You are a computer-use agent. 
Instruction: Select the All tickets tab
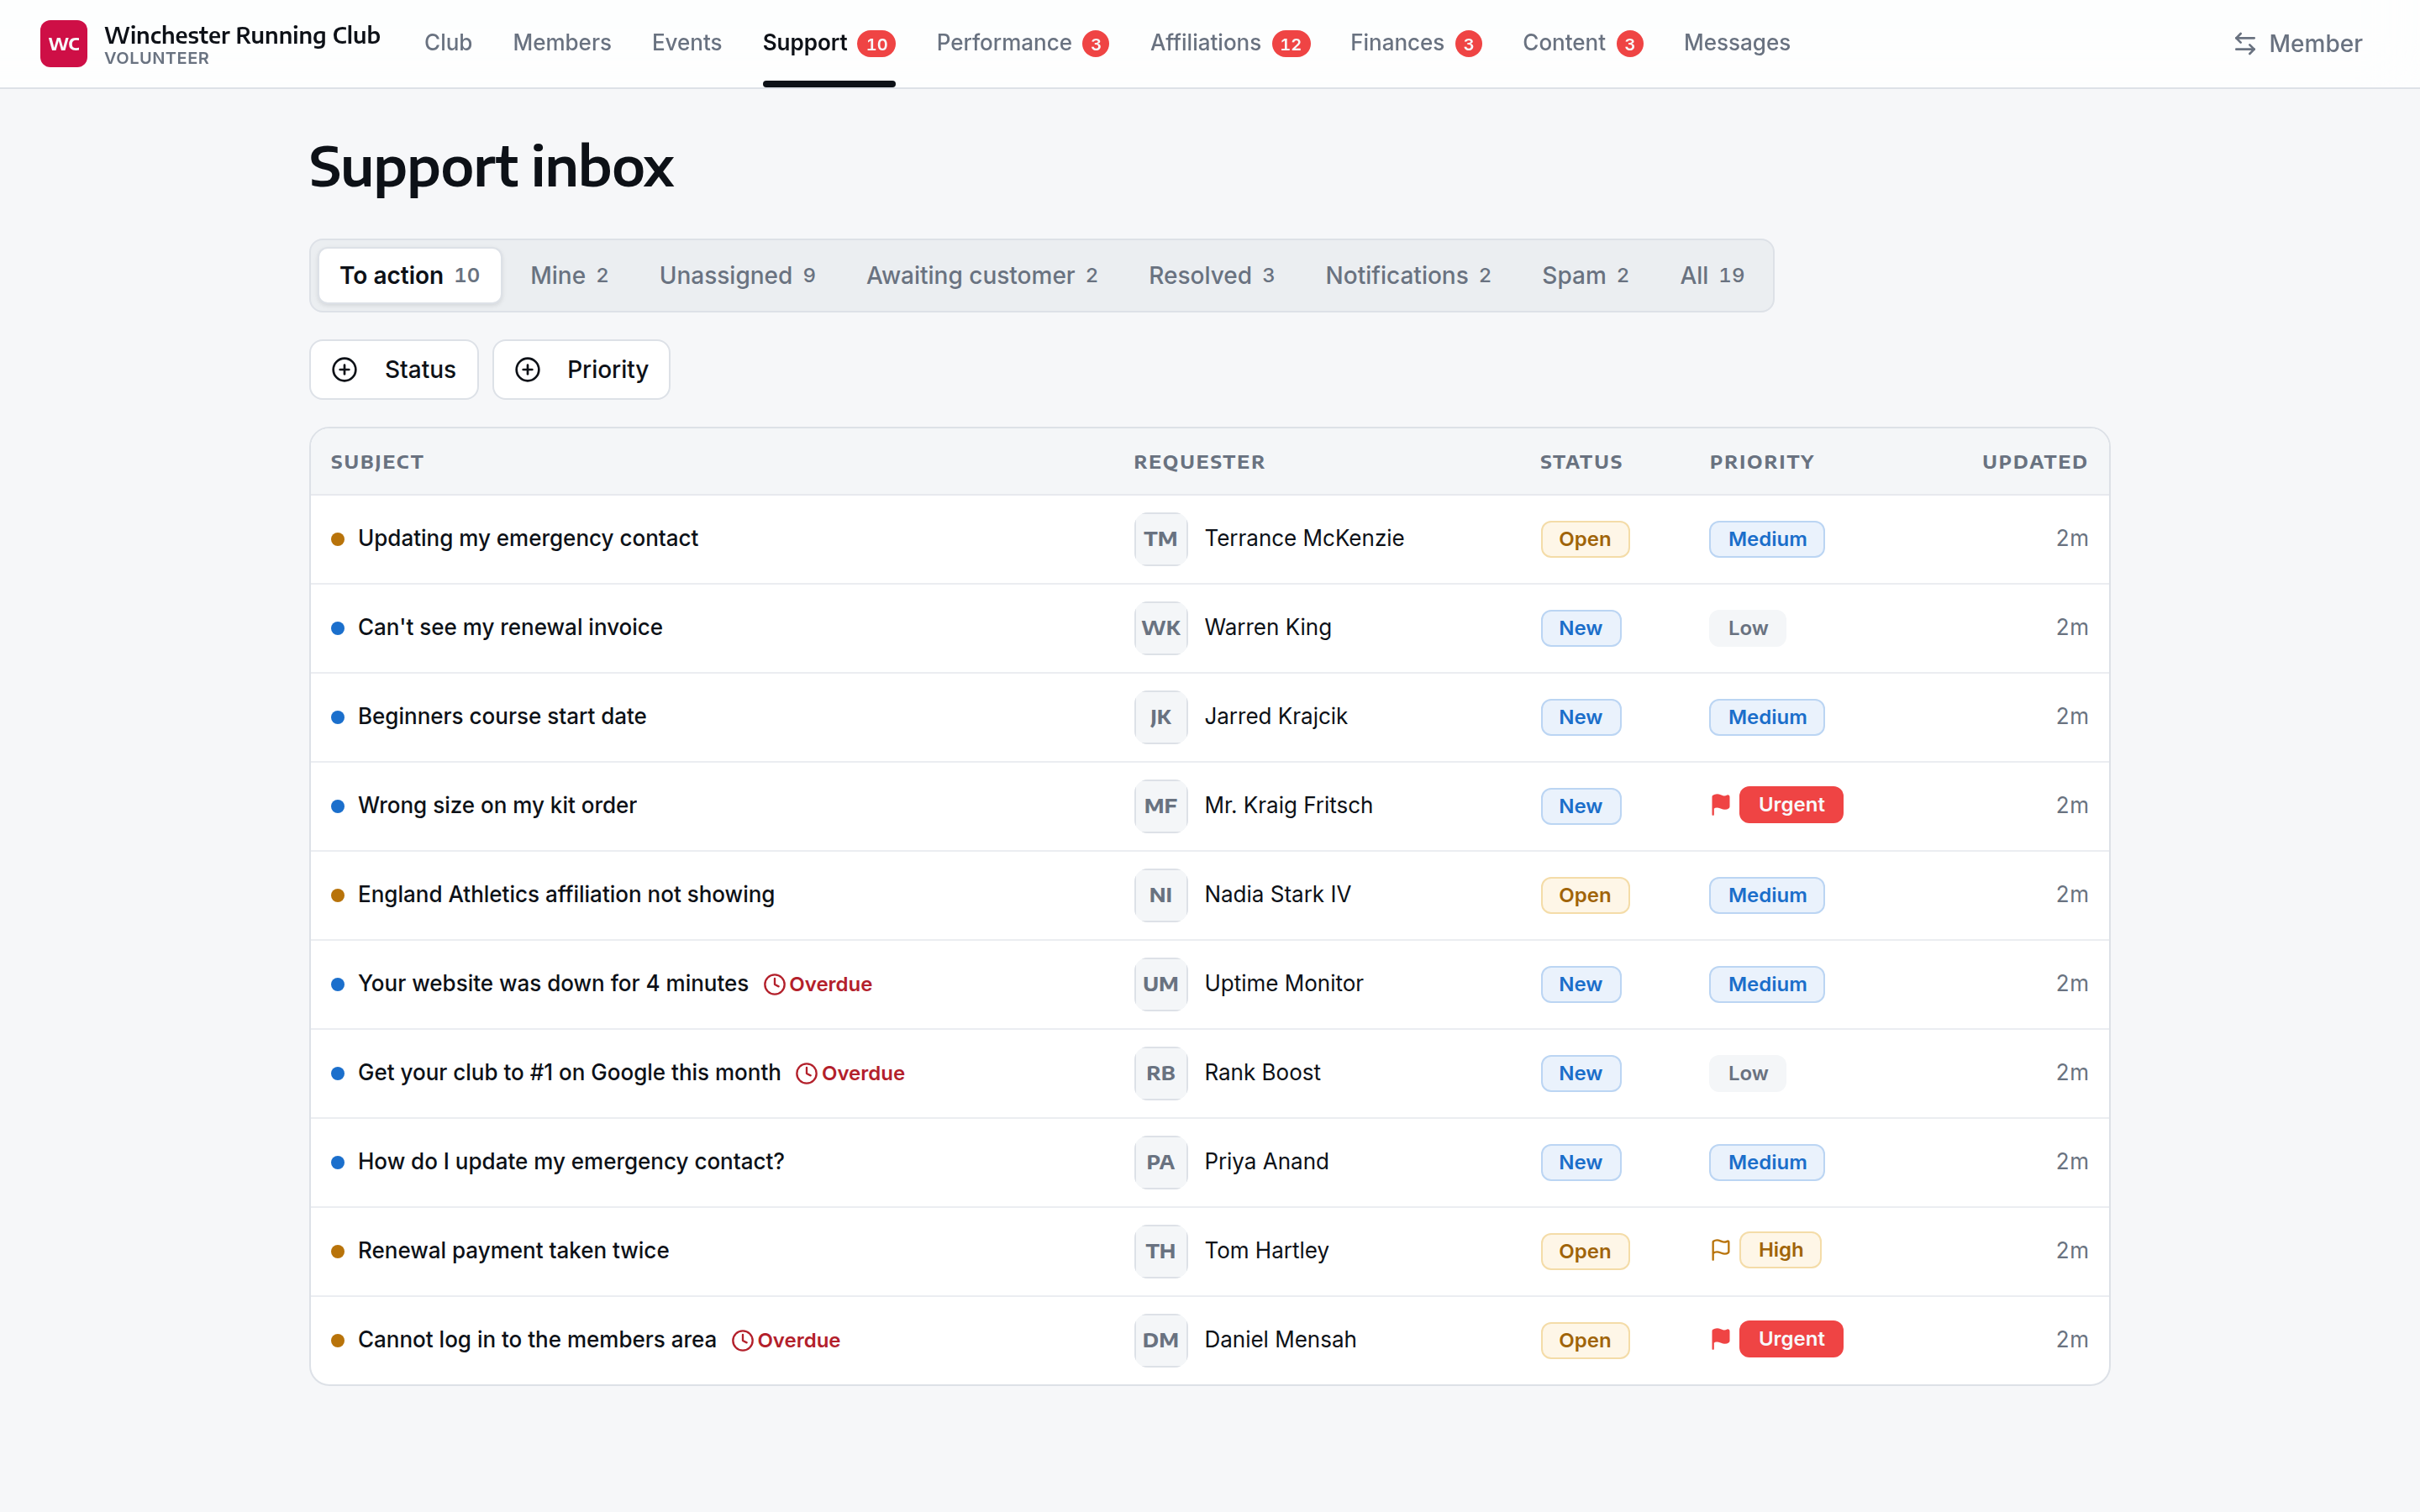pyautogui.click(x=1712, y=275)
